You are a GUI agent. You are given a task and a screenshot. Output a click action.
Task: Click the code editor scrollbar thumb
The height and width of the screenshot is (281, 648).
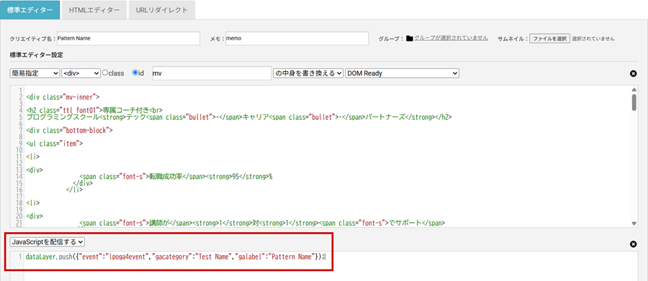(634, 102)
